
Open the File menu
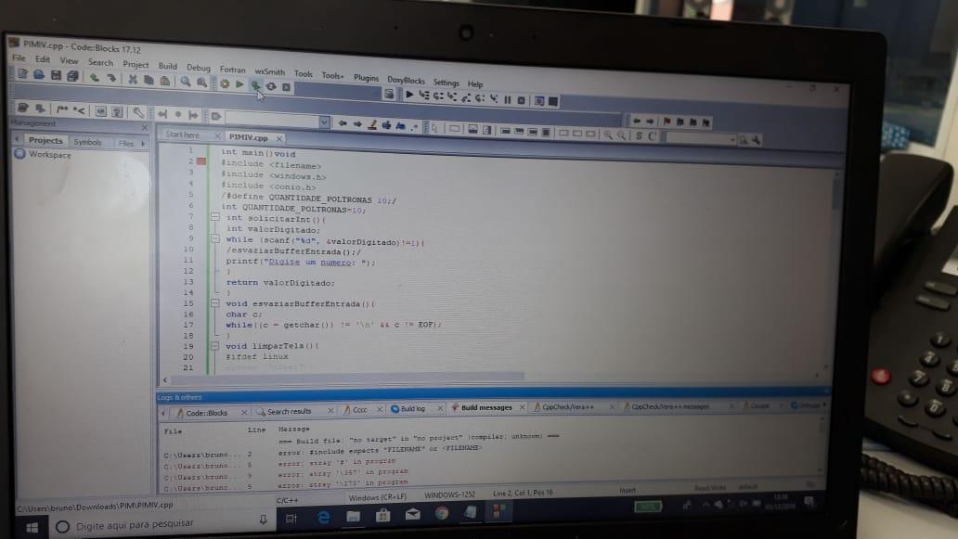[x=19, y=58]
